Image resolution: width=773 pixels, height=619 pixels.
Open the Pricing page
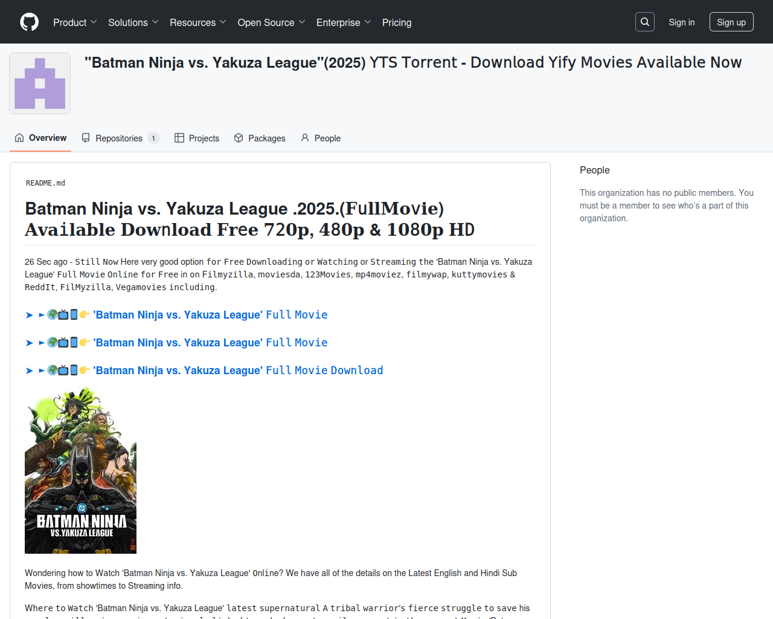point(397,22)
